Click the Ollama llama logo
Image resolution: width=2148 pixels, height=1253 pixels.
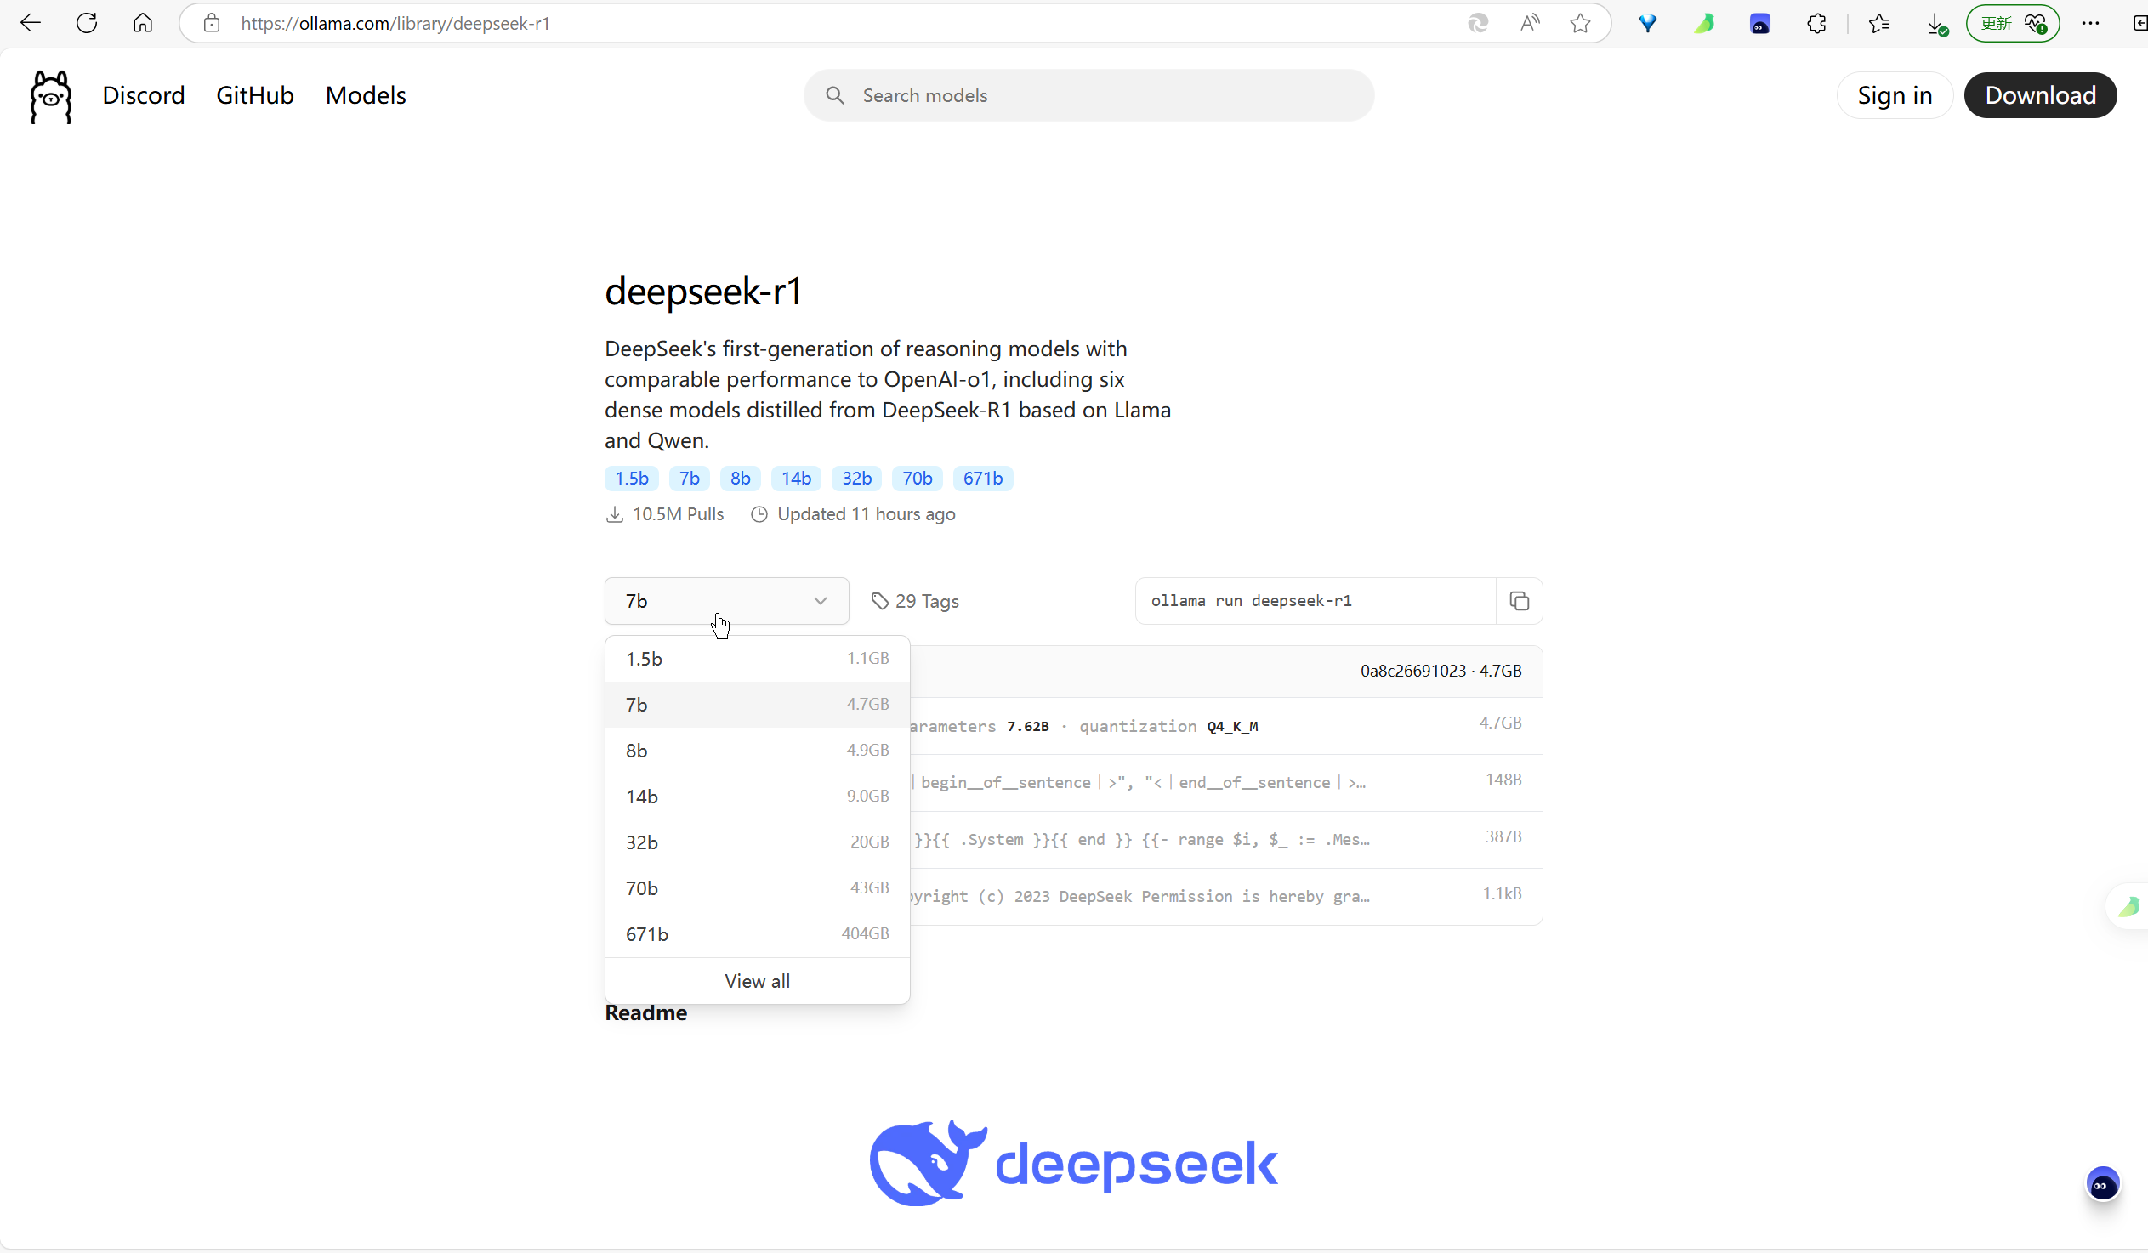[51, 96]
